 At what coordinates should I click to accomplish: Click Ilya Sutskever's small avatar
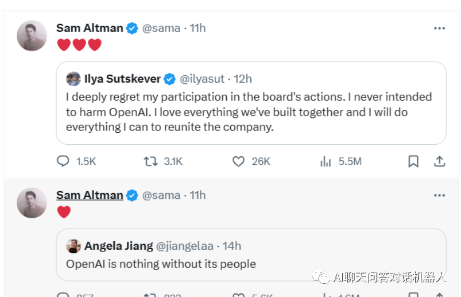pos(73,79)
